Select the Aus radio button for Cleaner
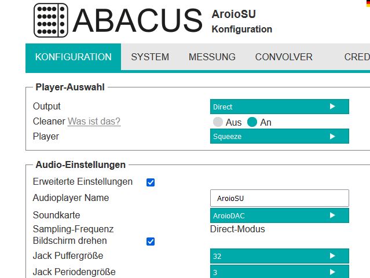The image size is (370, 278). [218, 122]
